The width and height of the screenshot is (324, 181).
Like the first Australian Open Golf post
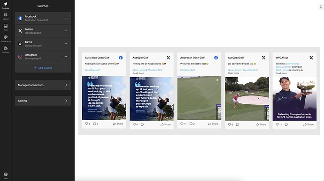[x=86, y=124]
